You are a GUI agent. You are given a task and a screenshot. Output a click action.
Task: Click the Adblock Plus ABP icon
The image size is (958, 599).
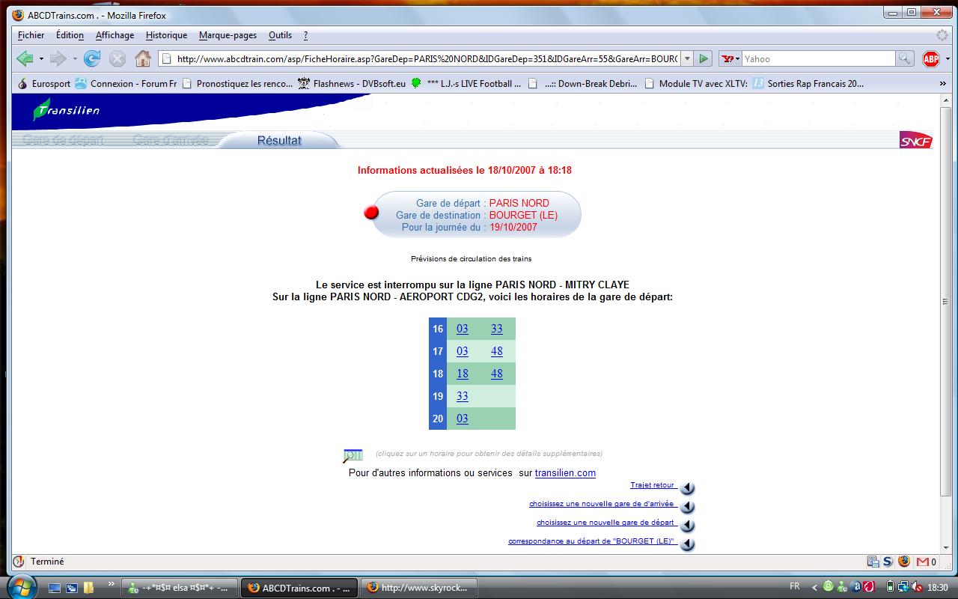931,58
